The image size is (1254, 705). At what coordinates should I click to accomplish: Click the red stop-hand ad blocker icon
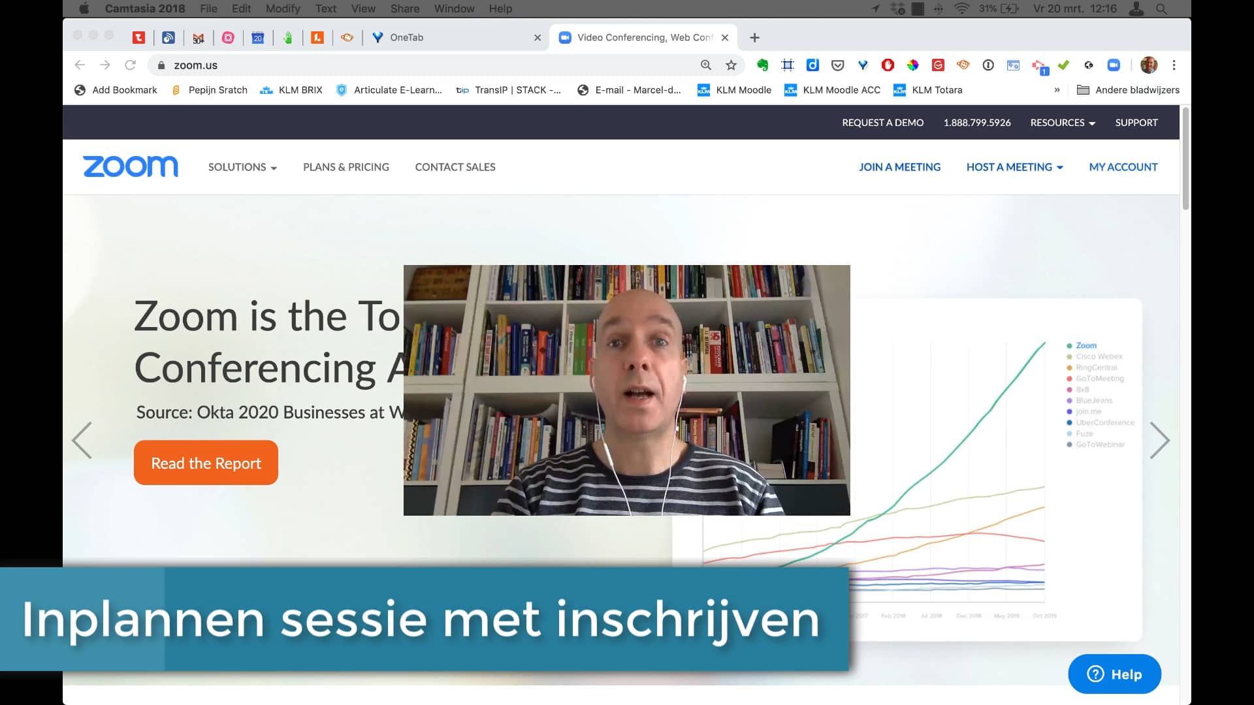point(888,65)
